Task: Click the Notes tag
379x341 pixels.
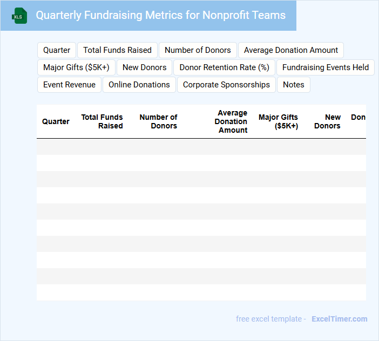Action: point(293,85)
